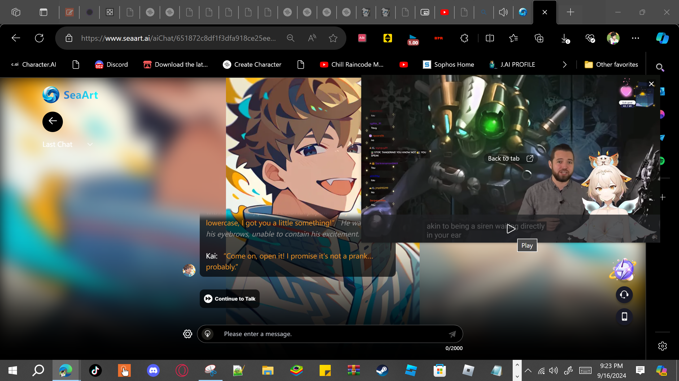Add page to favorites with star
The width and height of the screenshot is (679, 381).
333,38
